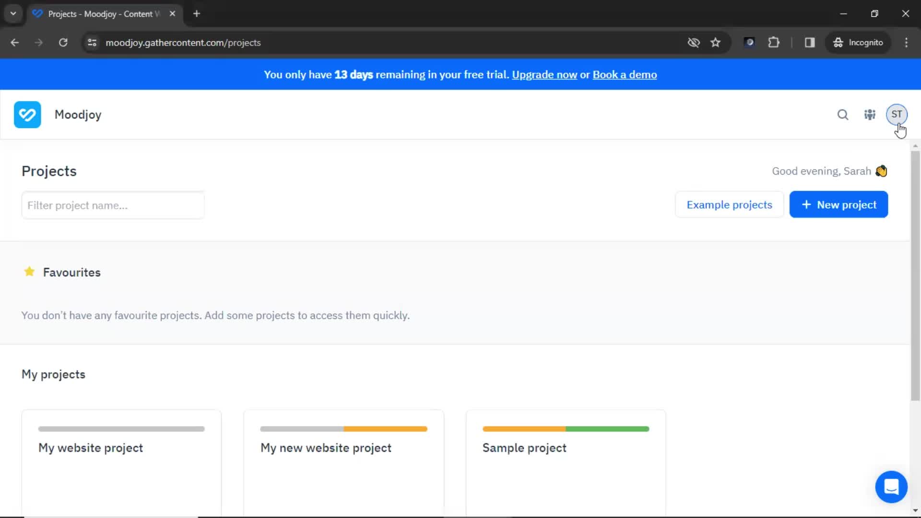Click the browser extensions icon
The width and height of the screenshot is (921, 518).
click(x=774, y=42)
